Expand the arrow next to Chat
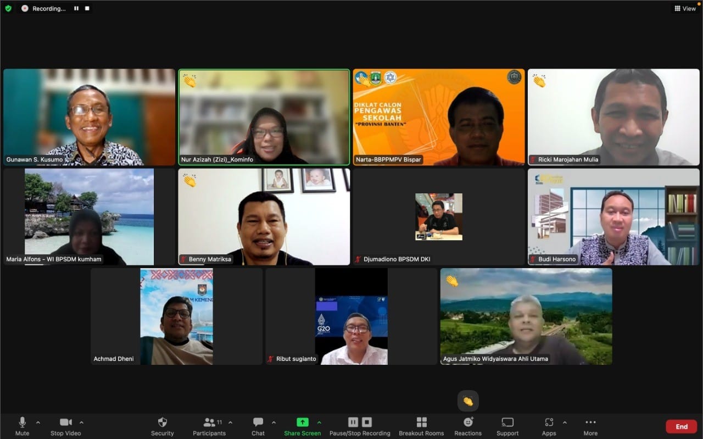The width and height of the screenshot is (703, 439). point(274,423)
